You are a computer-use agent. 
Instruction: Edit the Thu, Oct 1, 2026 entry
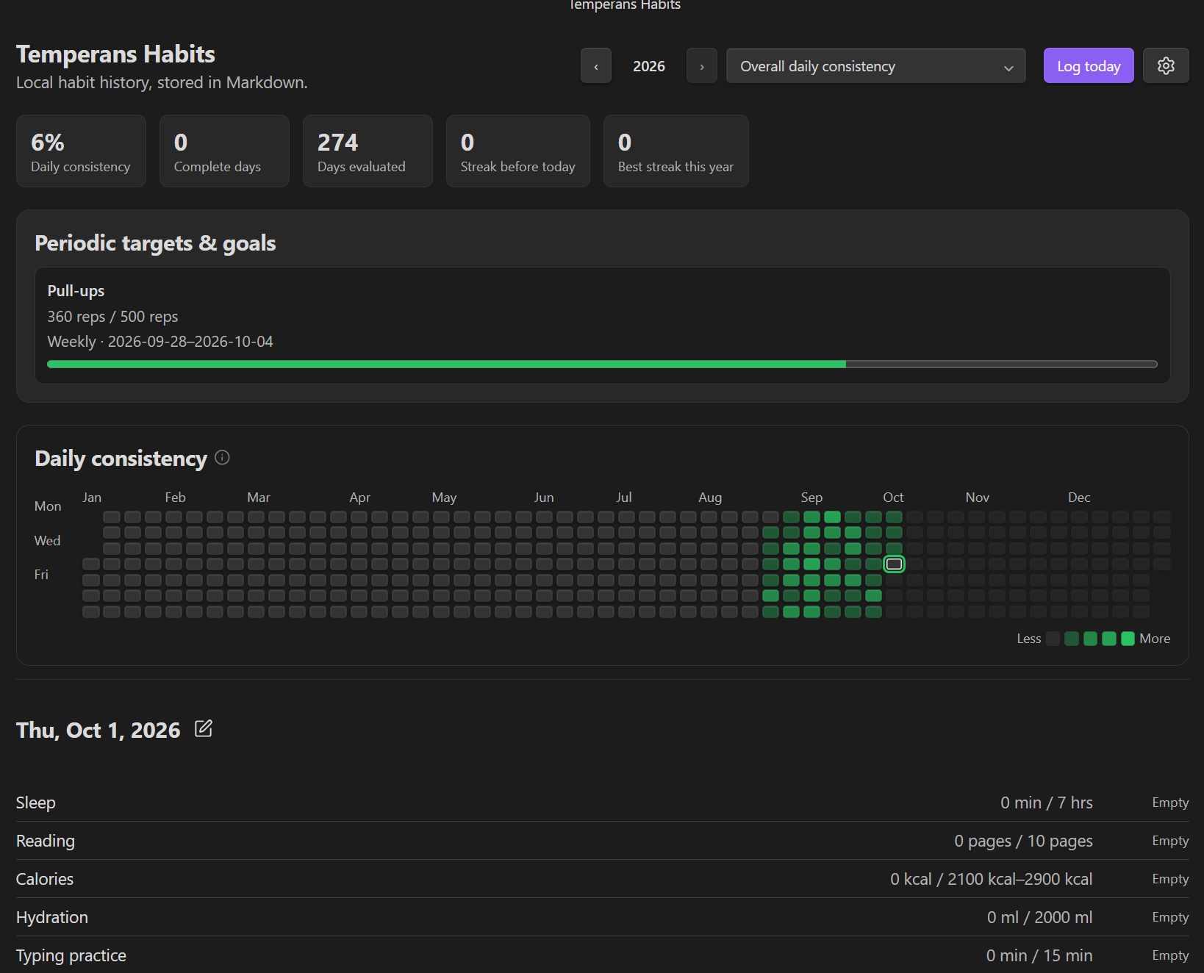[x=204, y=729]
